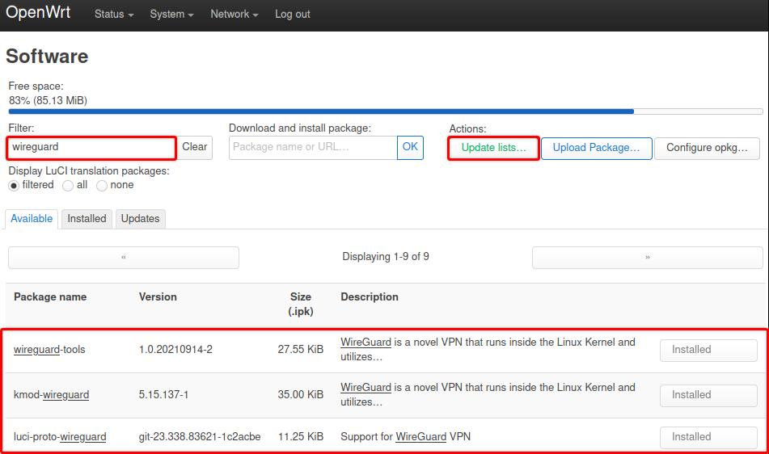This screenshot has width=769, height=454.
Task: Click the Description column header
Action: click(x=370, y=296)
